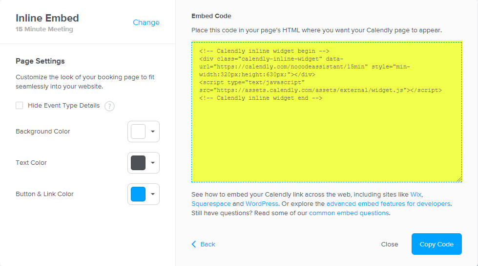Enable Hide Event Type Details checkbox
478x266 pixels.
(x=19, y=105)
